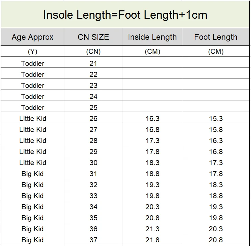Image resolution: width=251 pixels, height=246 pixels.
Task: Select the (Y) unit cell
Action: tap(33, 51)
